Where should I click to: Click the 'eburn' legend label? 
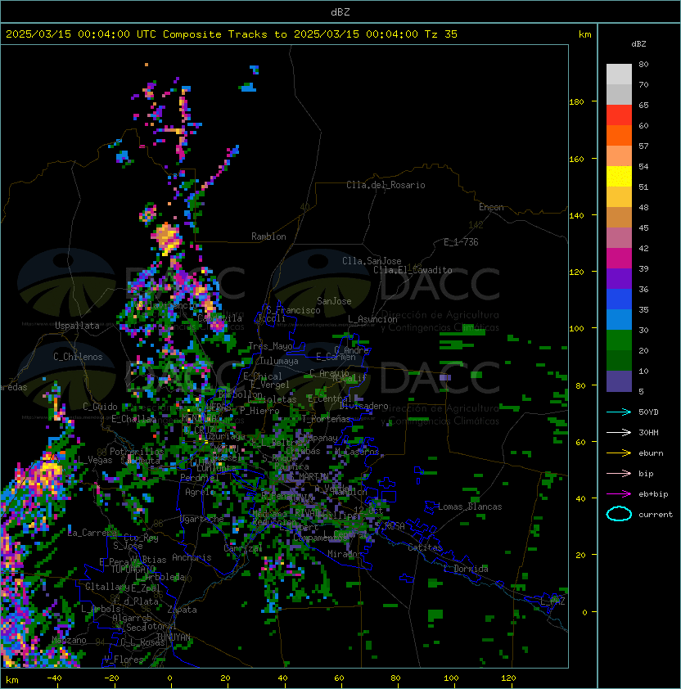(x=651, y=453)
